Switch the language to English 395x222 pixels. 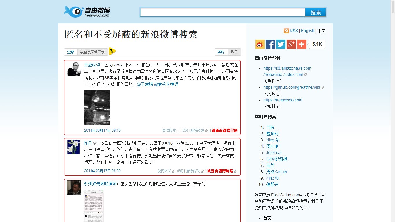click(x=307, y=31)
